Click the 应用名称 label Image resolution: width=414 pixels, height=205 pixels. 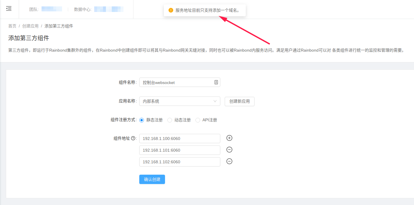point(128,101)
